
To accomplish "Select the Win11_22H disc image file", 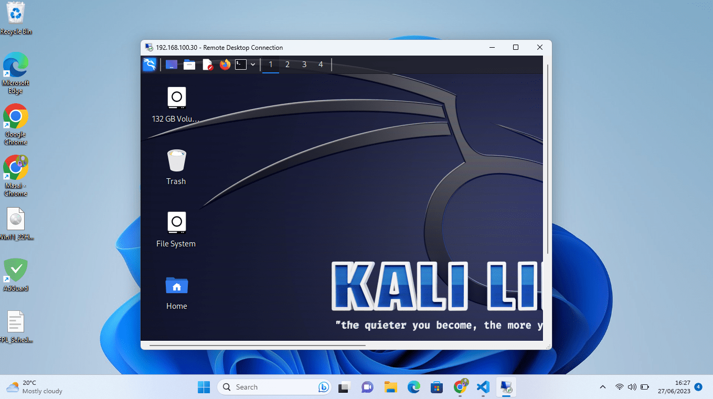I will click(16, 224).
